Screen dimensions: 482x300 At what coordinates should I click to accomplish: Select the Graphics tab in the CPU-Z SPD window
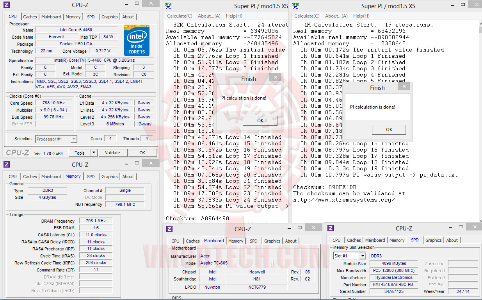[x=434, y=240]
